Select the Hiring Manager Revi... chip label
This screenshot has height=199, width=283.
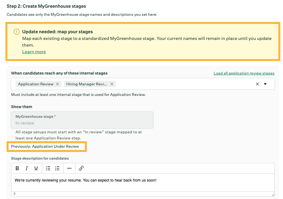click(87, 84)
